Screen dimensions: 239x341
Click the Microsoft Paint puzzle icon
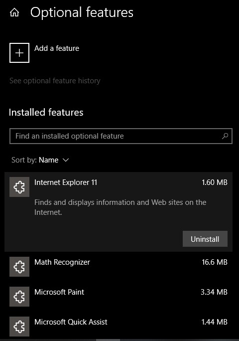coord(19,297)
